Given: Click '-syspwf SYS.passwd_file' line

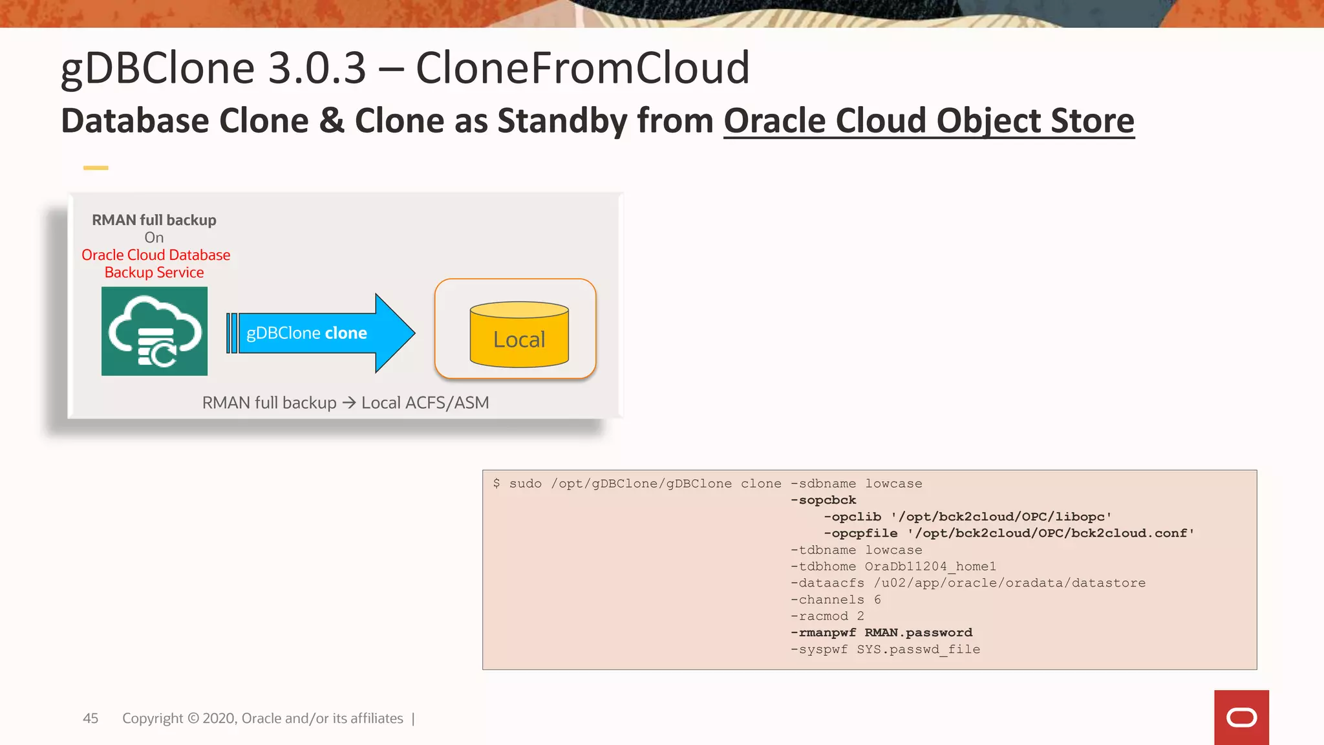Looking at the screenshot, I should tap(885, 649).
